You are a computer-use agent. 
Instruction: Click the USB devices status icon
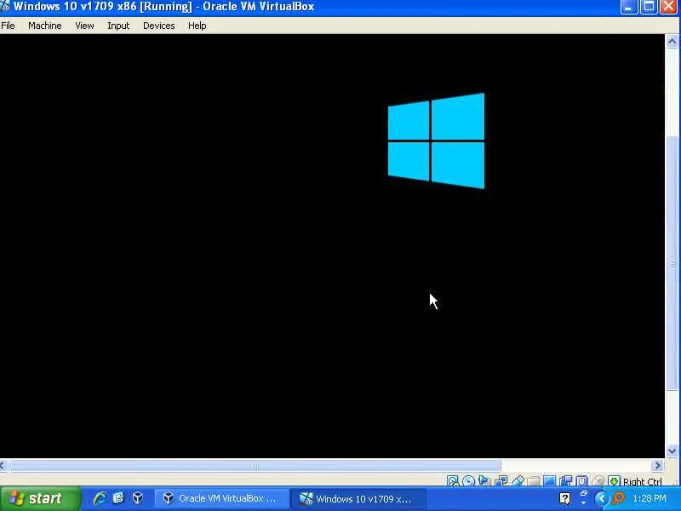(518, 480)
